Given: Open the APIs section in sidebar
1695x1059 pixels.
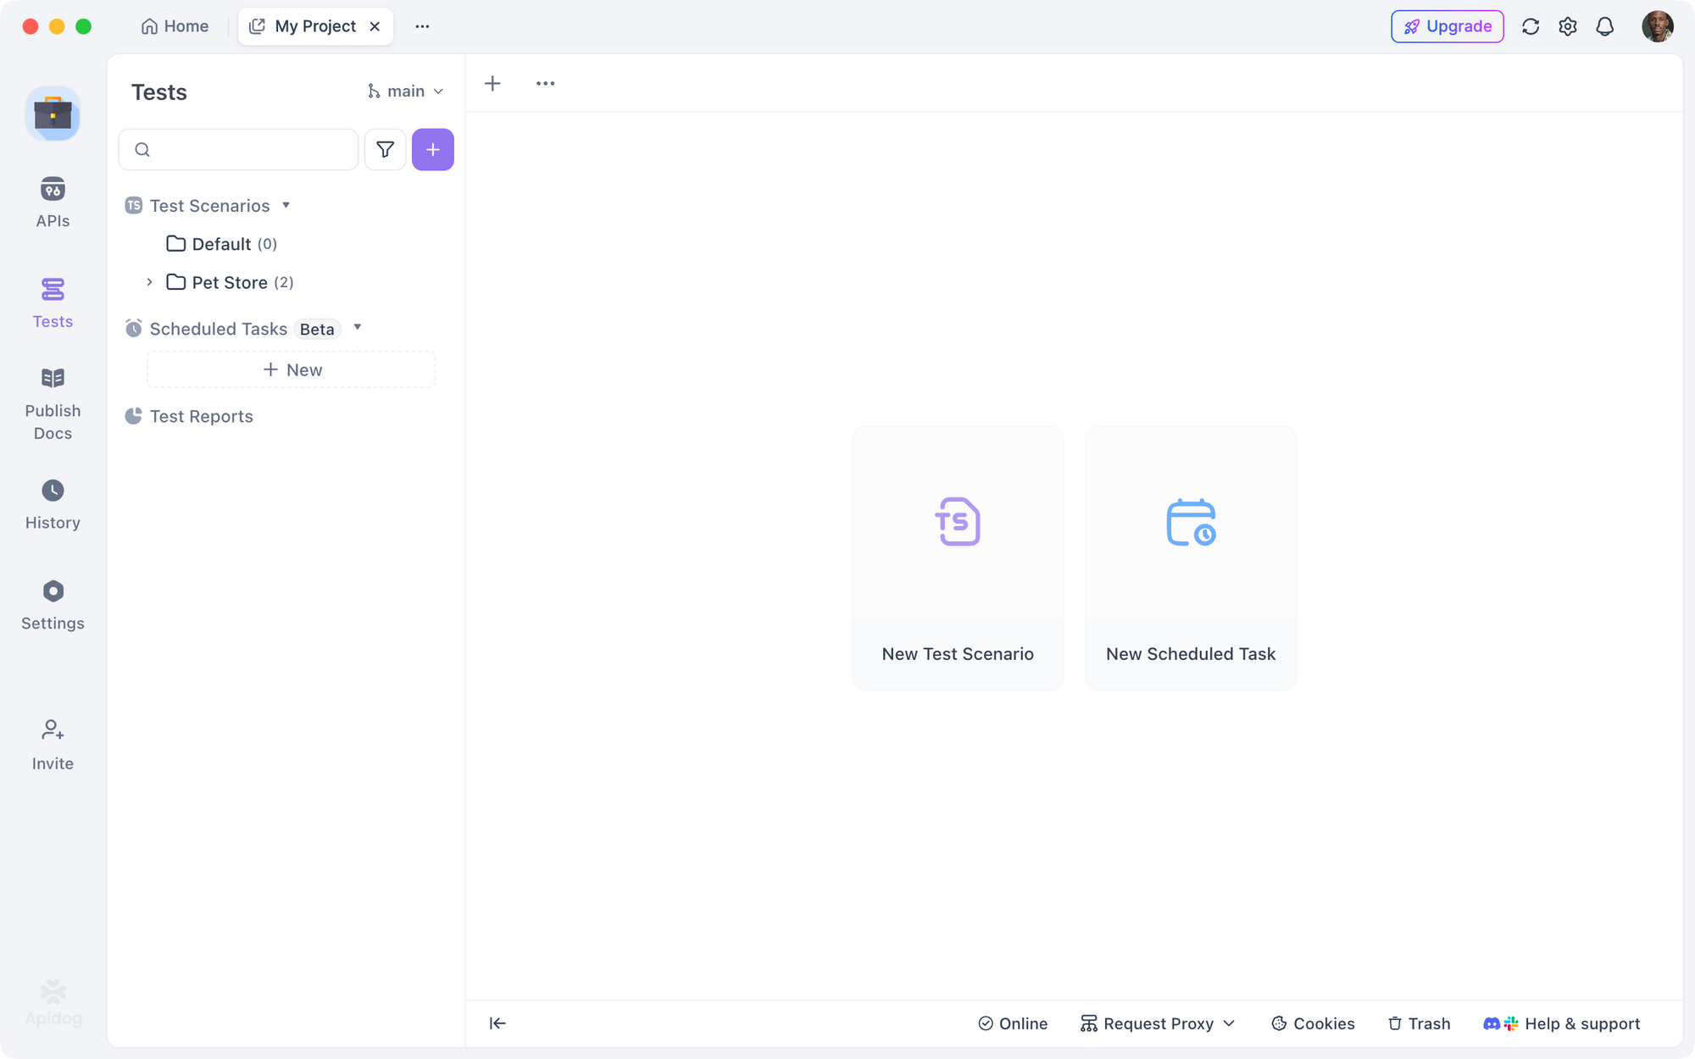Looking at the screenshot, I should [53, 202].
